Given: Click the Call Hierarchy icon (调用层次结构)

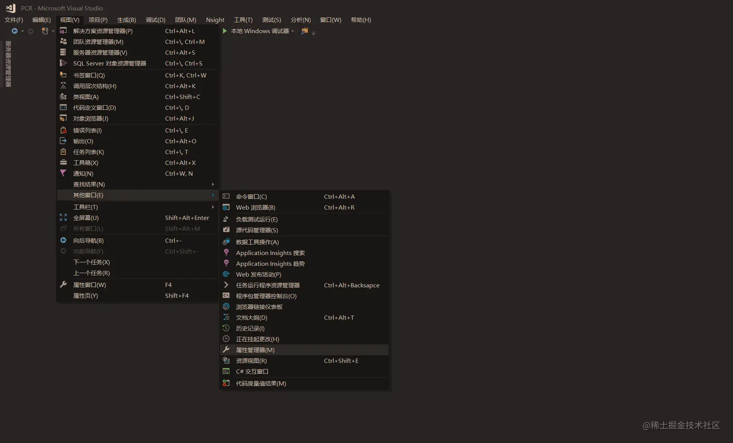Looking at the screenshot, I should pyautogui.click(x=63, y=86).
